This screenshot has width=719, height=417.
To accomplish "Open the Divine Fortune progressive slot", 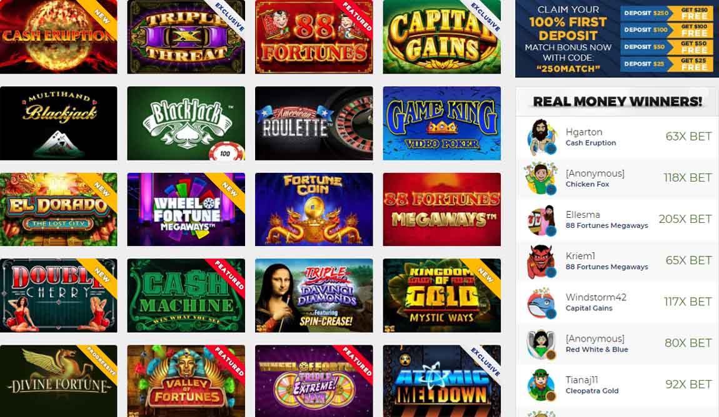I will (x=58, y=381).
